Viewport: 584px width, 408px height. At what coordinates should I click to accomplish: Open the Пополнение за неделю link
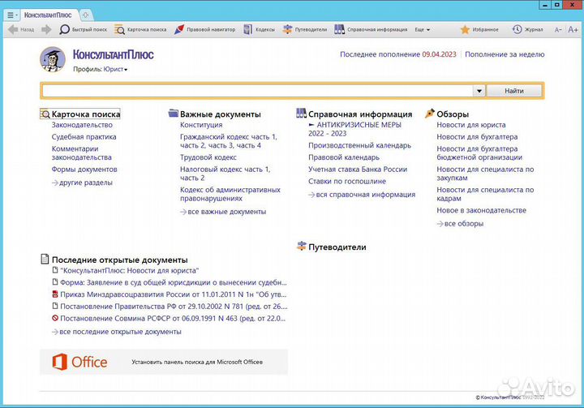click(x=505, y=54)
